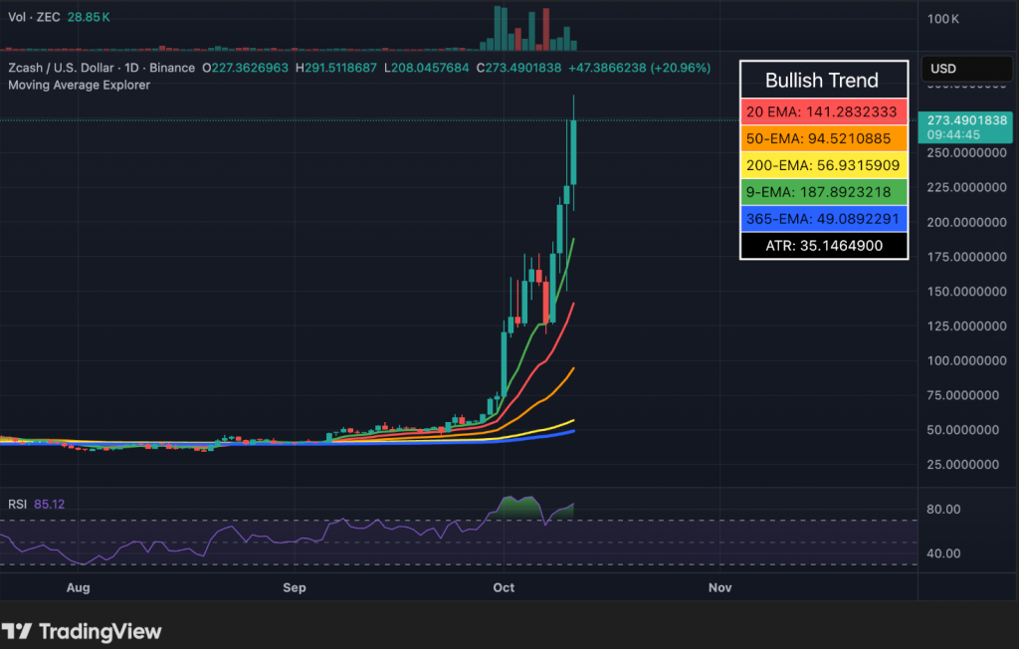Select the Oct label on time axis

click(504, 588)
